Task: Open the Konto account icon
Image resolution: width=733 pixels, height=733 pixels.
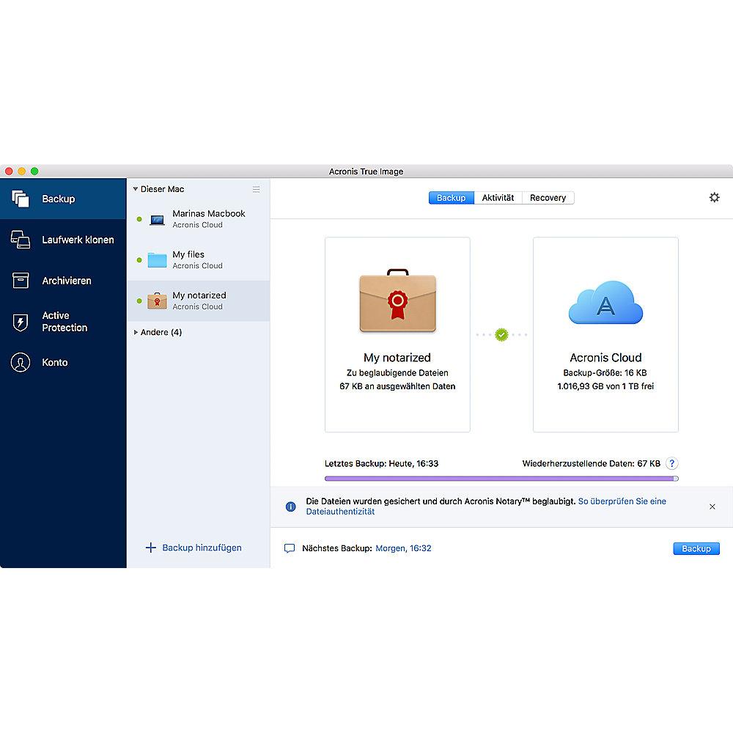Action: point(21,362)
